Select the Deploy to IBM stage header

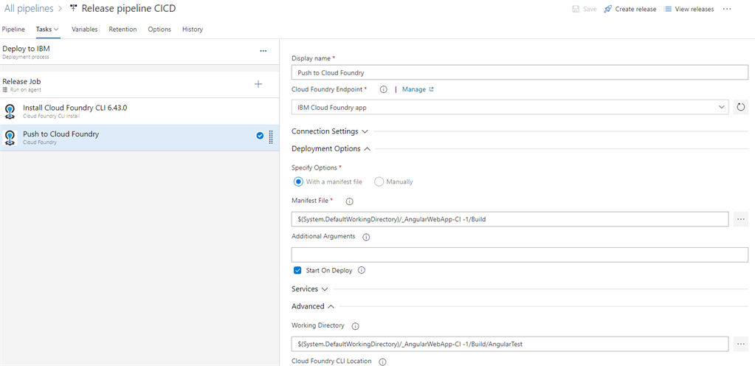[139, 52]
